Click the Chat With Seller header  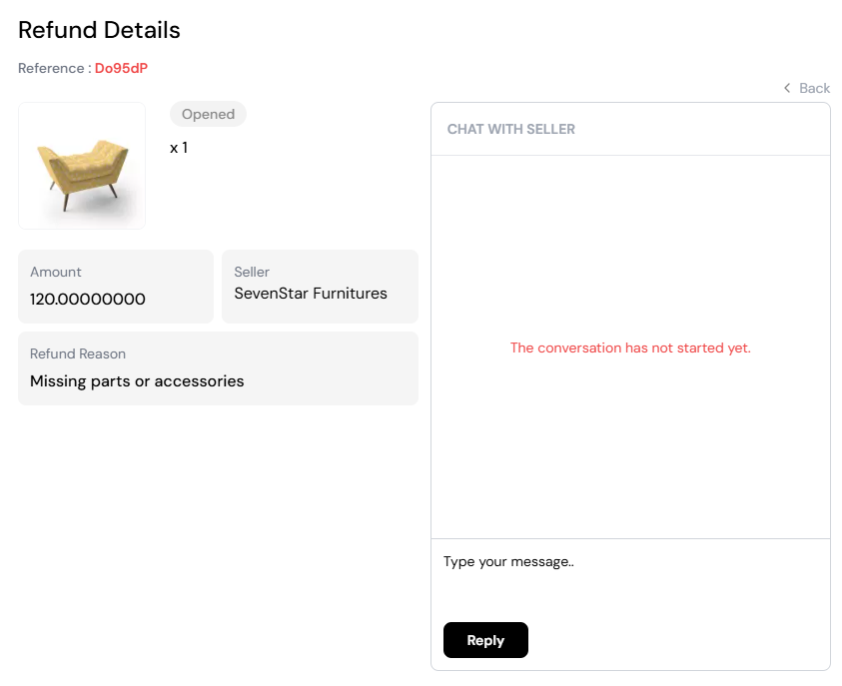[510, 129]
